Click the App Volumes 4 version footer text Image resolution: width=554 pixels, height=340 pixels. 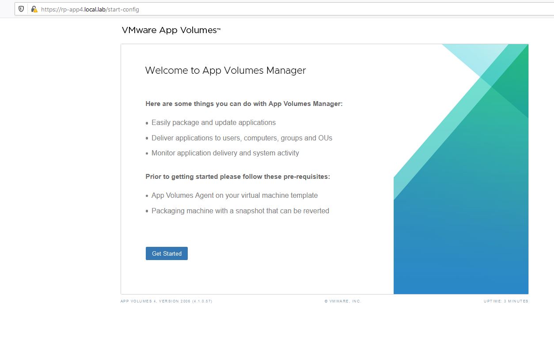coord(166,301)
